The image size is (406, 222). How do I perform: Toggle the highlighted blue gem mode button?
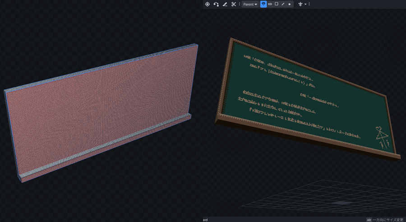pos(263,4)
